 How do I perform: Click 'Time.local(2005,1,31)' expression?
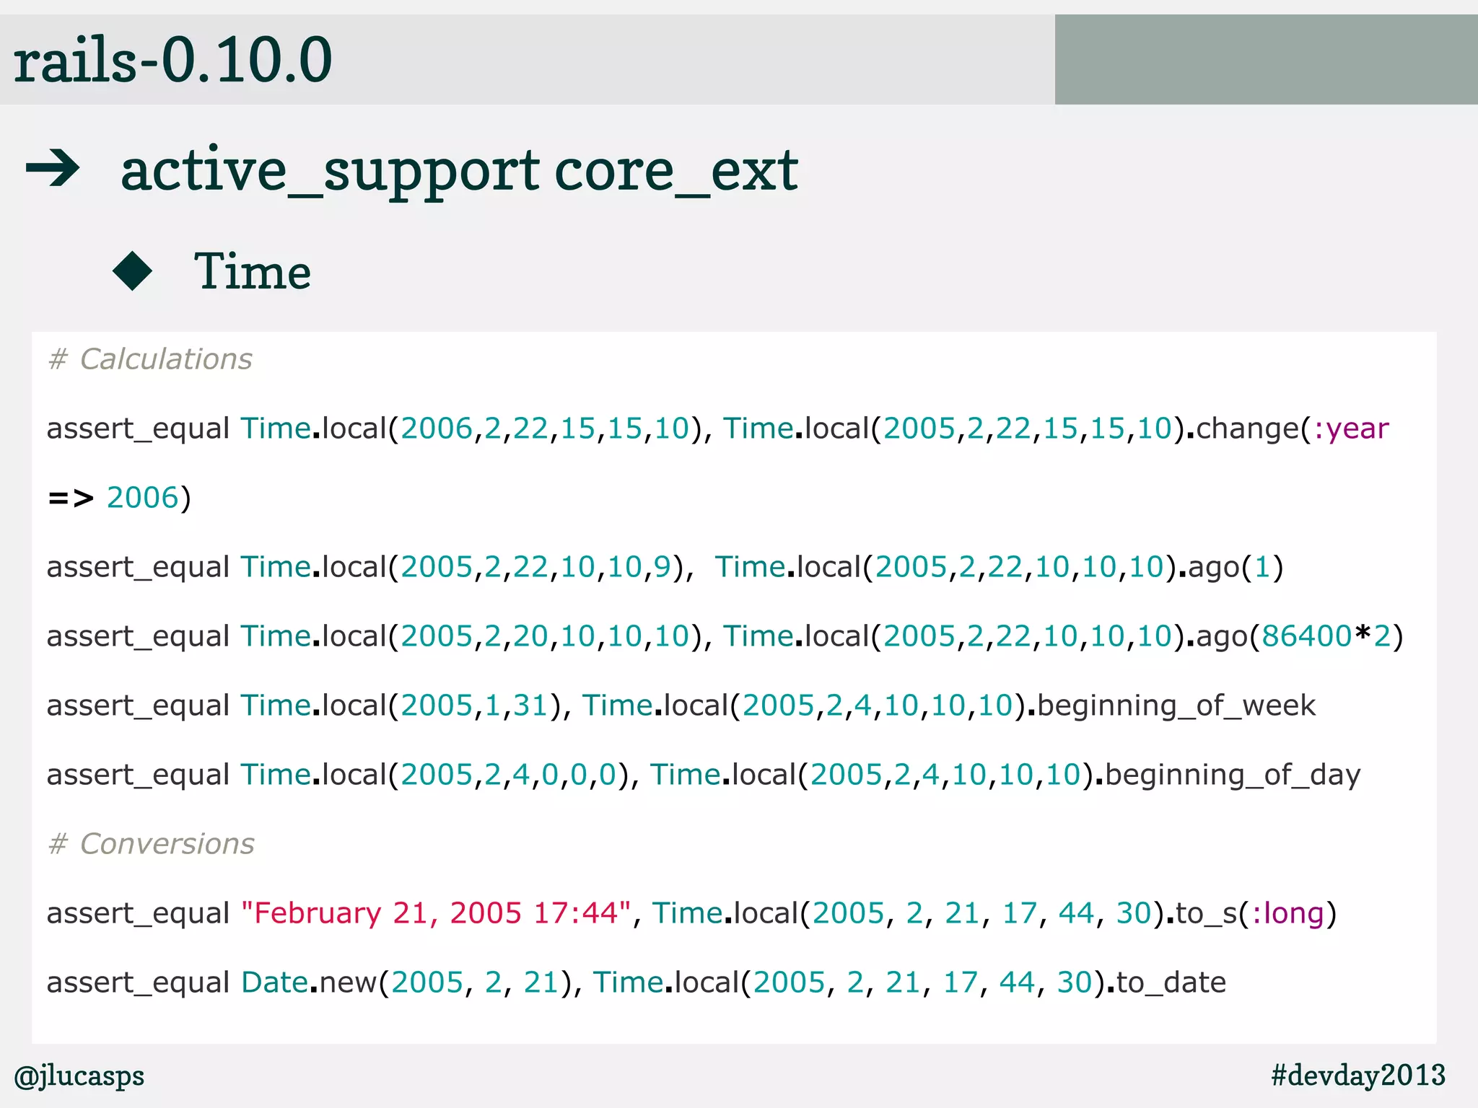pyautogui.click(x=401, y=705)
